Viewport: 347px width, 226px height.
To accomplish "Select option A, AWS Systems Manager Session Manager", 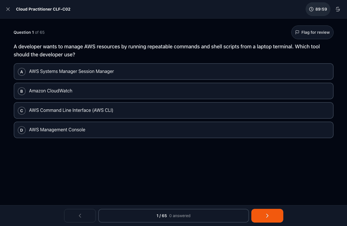I will point(174,72).
